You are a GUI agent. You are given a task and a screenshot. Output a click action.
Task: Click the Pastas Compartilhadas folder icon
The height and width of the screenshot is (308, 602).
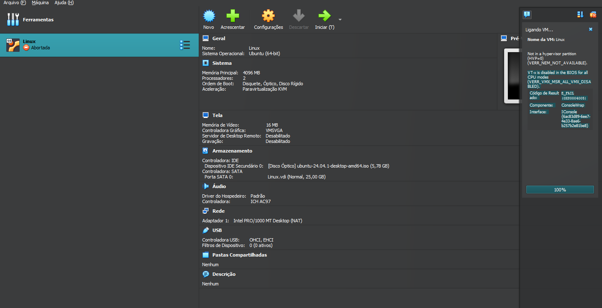205,255
